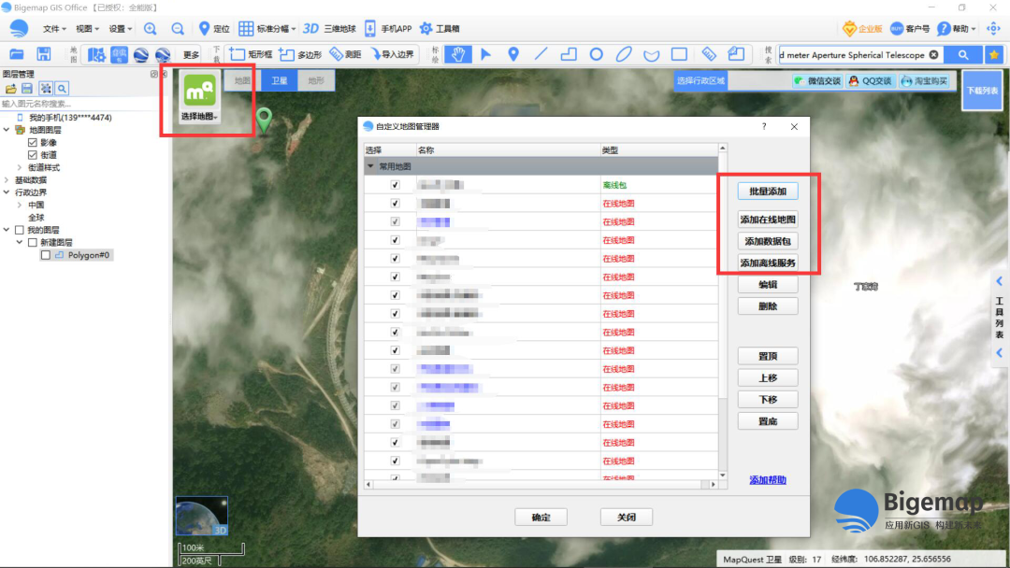This screenshot has height=568, width=1010.
Task: Click the yellow star favorites icon
Action: 994,55
